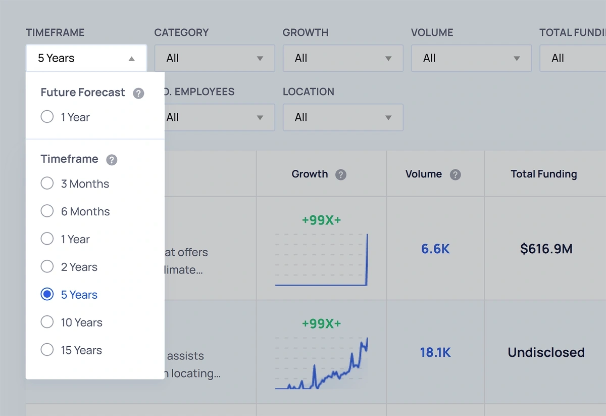Open the Timeframe section help icon
The width and height of the screenshot is (606, 416).
112,160
